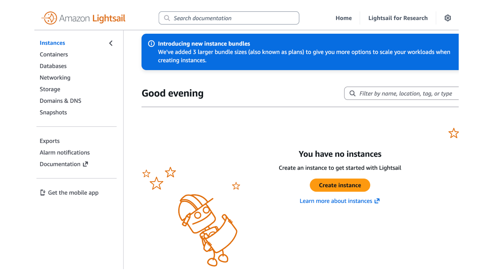Click the info icon in the blue banner
This screenshot has height=277, width=493.
pyautogui.click(x=151, y=44)
